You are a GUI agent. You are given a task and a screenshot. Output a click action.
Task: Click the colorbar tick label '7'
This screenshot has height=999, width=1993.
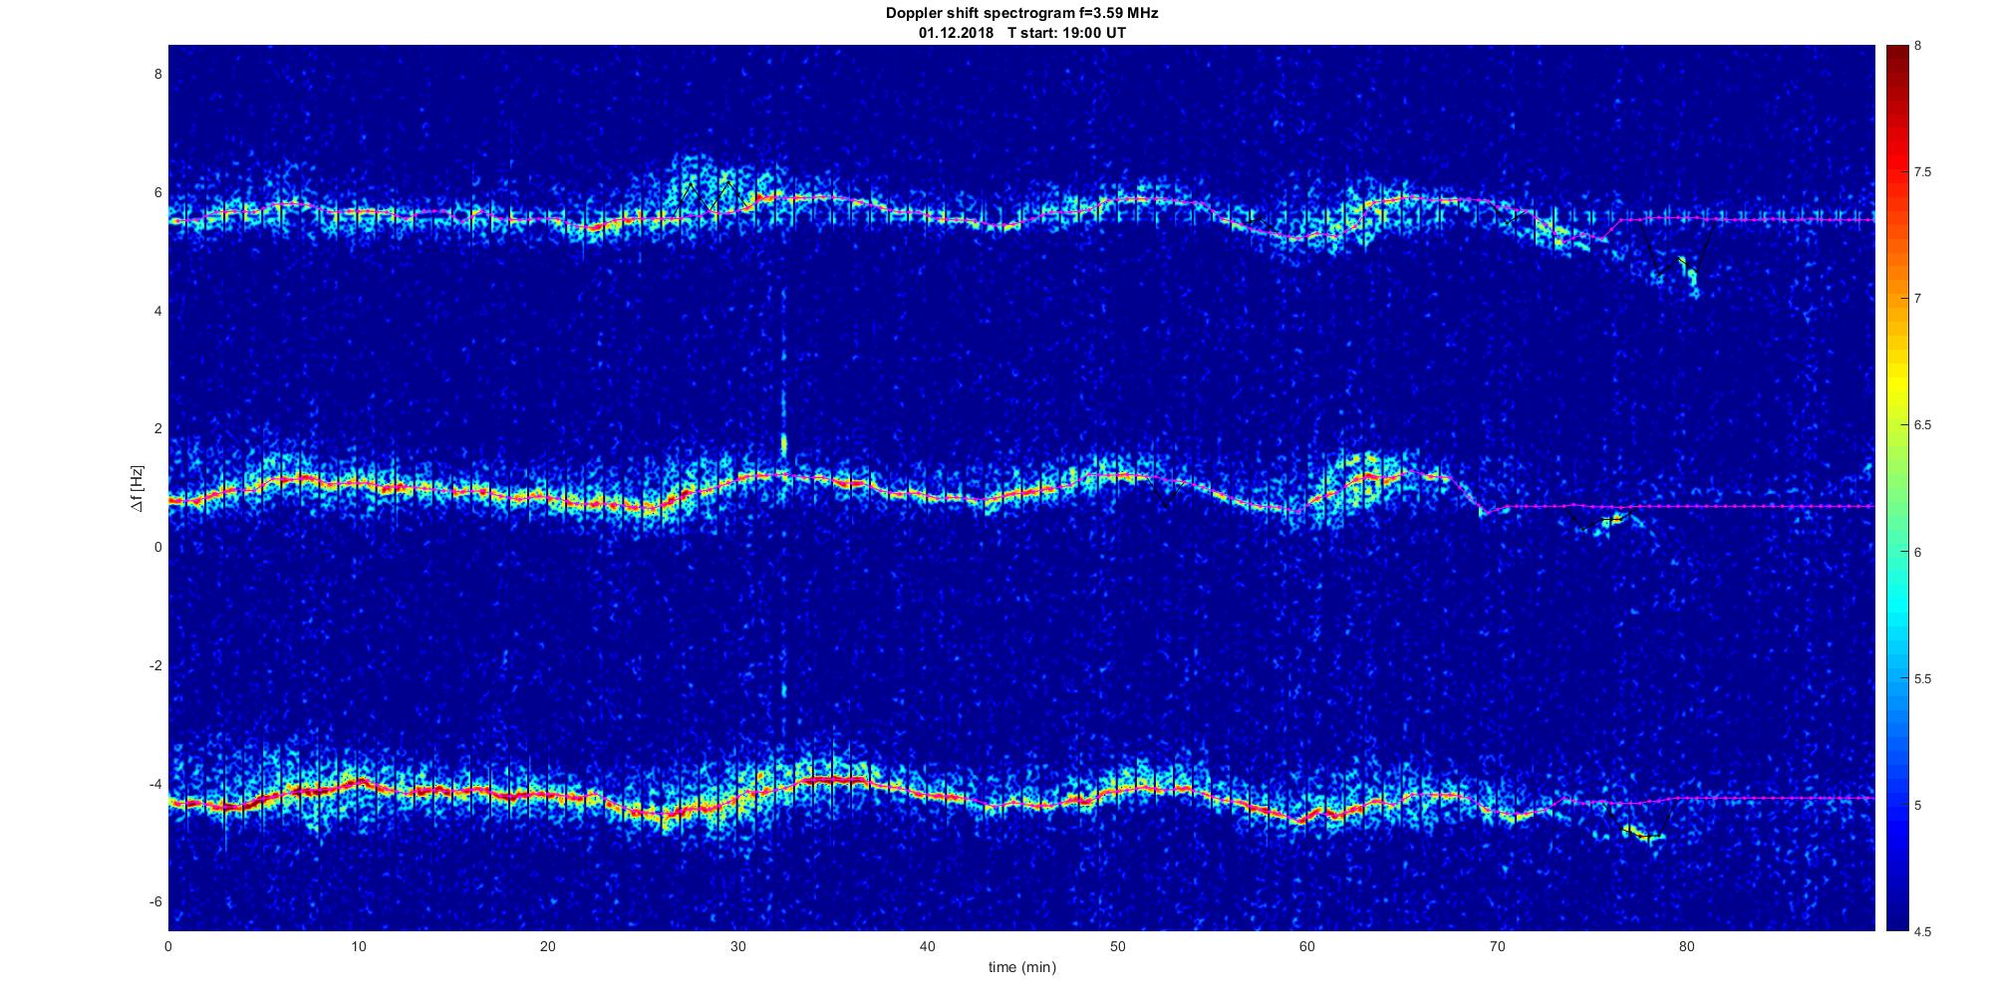point(1918,299)
